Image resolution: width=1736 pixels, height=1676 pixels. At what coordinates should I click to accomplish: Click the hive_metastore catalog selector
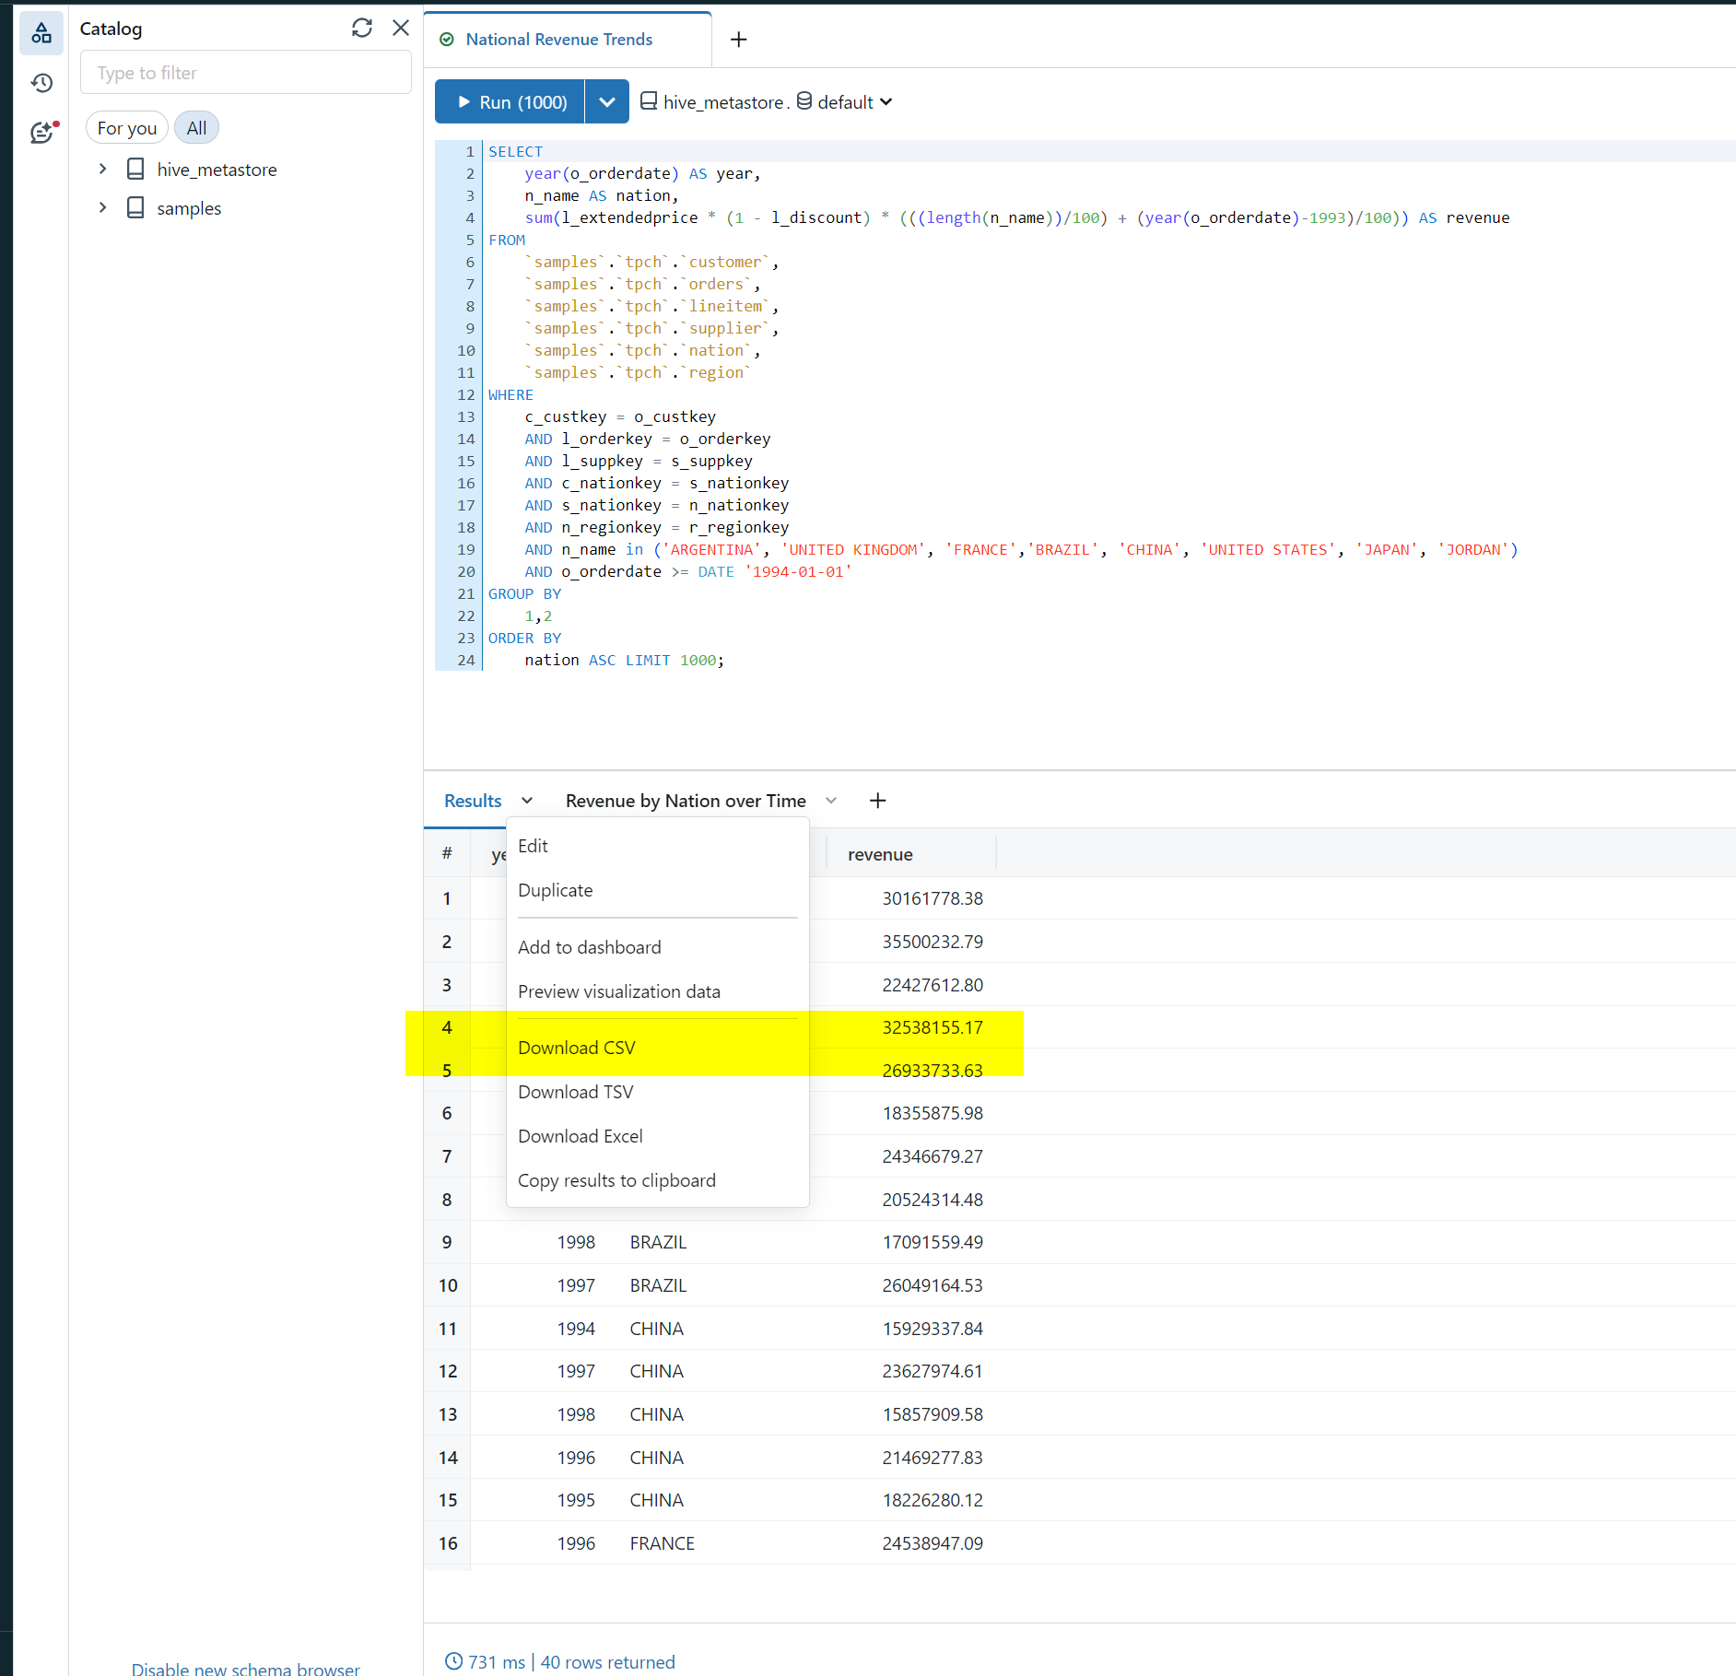pos(714,102)
